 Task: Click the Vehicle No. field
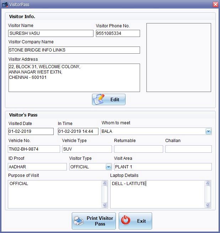34,149
